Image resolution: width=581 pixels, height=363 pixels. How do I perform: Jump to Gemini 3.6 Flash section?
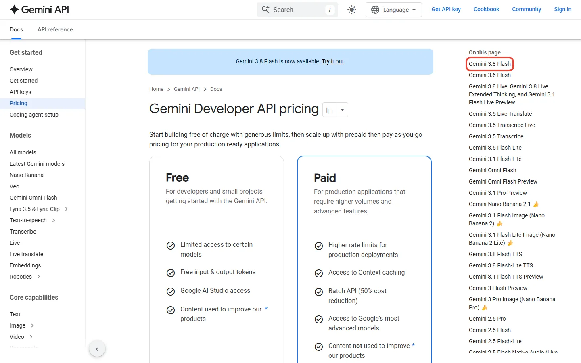pos(490,75)
